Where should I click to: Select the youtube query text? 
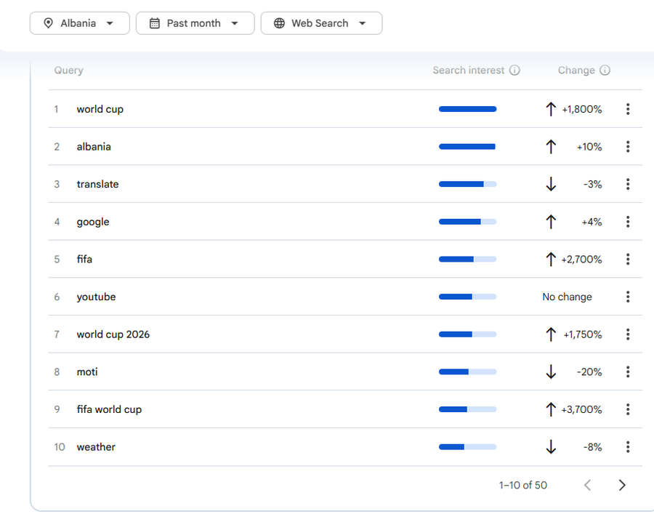(97, 297)
